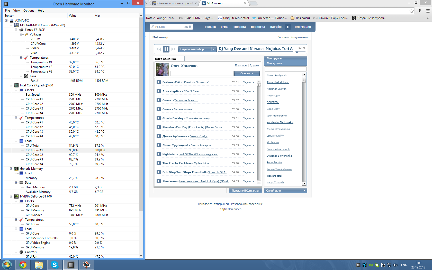Open the Вся фигня bookmarks folder
Viewport: 432px width, 270px height.
point(300,18)
